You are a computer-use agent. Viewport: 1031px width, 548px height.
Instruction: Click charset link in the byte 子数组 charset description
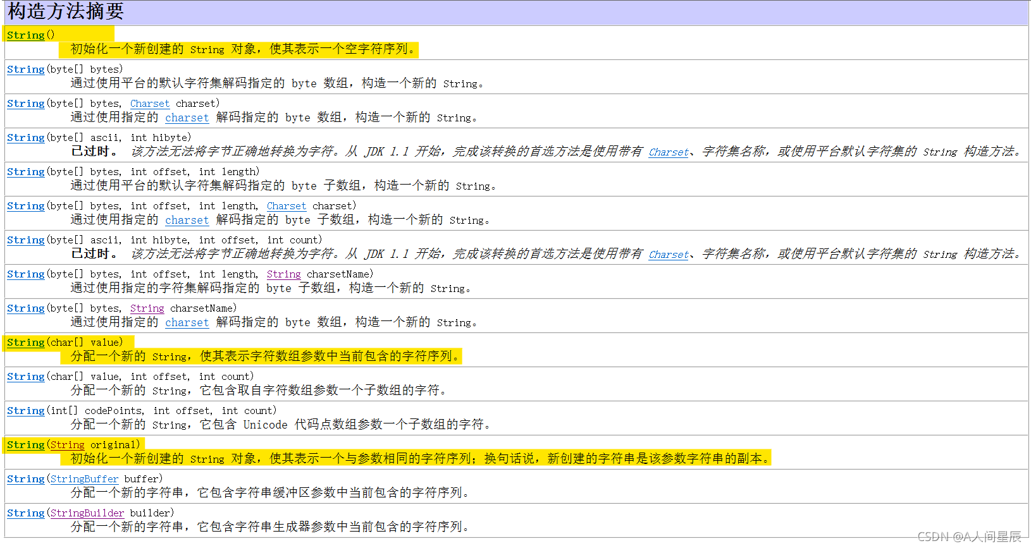(187, 220)
